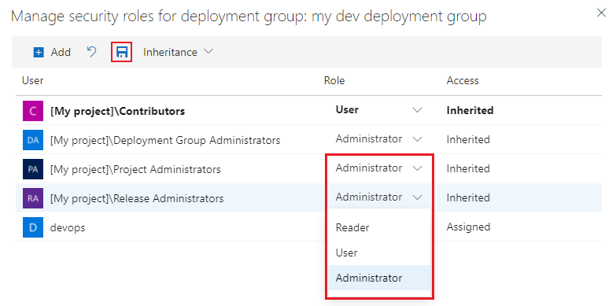Click the Access column header

coord(463,80)
